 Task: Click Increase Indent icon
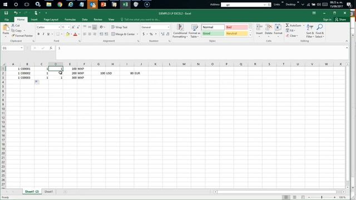click(x=106, y=34)
